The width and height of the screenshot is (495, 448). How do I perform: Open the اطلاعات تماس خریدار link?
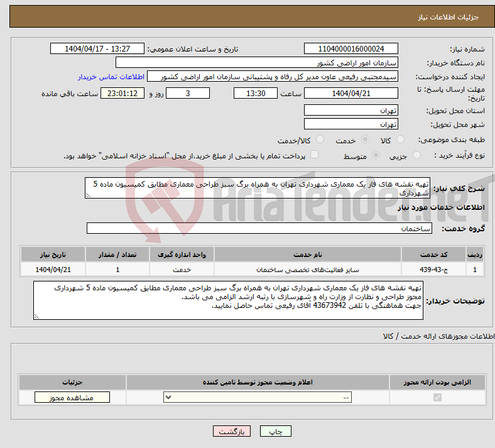[x=111, y=77]
